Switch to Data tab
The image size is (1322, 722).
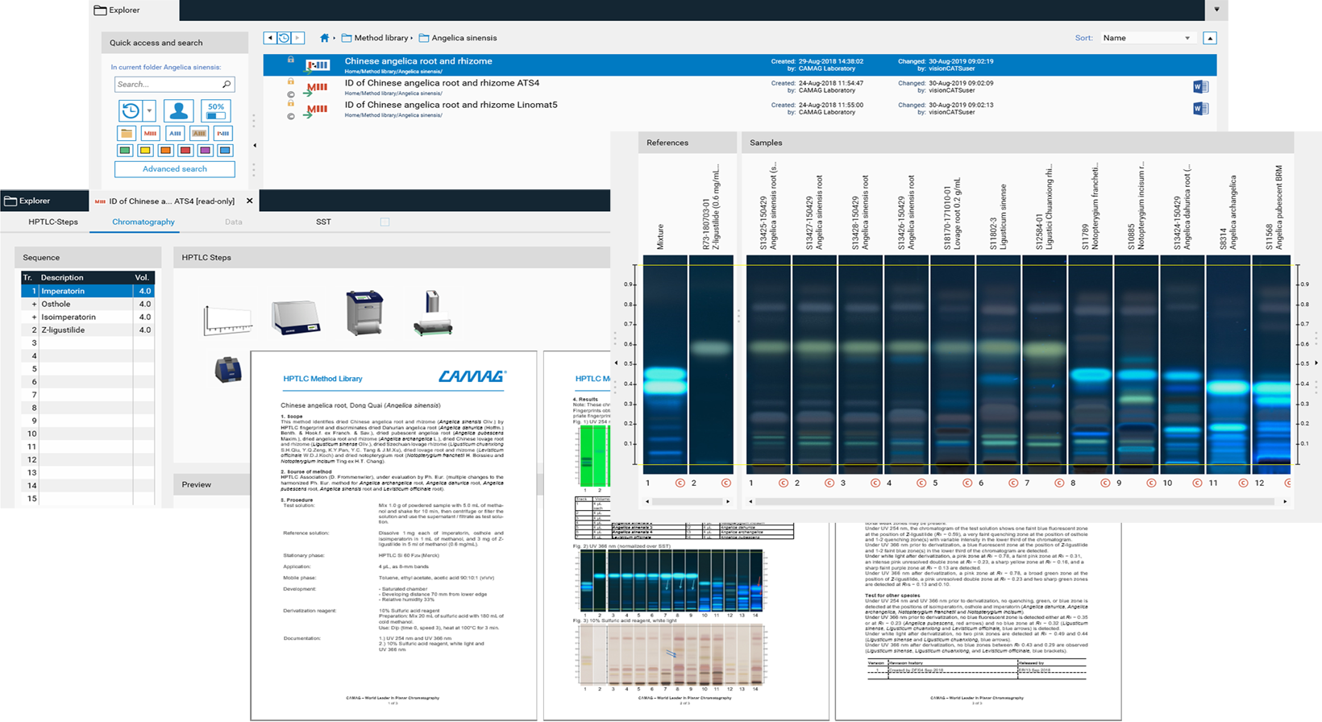[233, 222]
